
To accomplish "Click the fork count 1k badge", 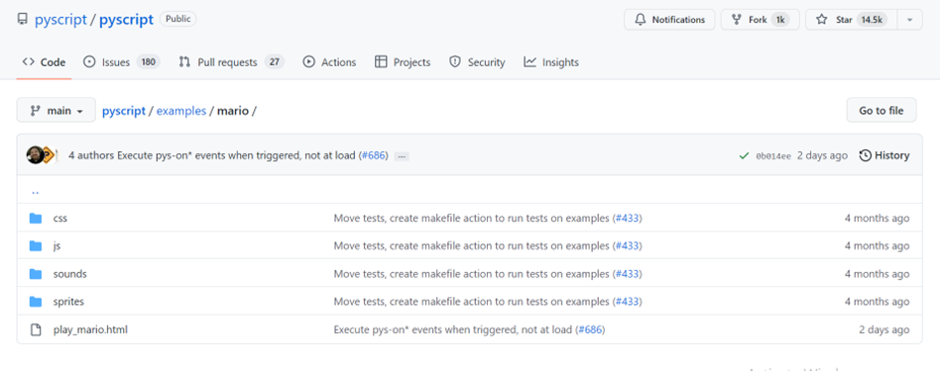I will [x=780, y=20].
